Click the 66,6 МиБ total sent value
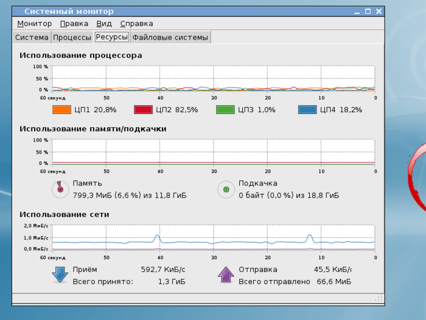Screen dimensions: 426x320 334,282
